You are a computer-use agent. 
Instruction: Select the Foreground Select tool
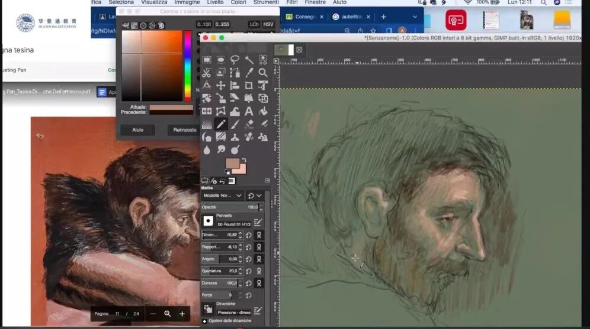pos(220,73)
